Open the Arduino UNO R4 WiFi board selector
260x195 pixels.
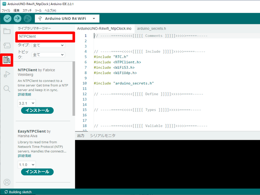tap(67, 19)
